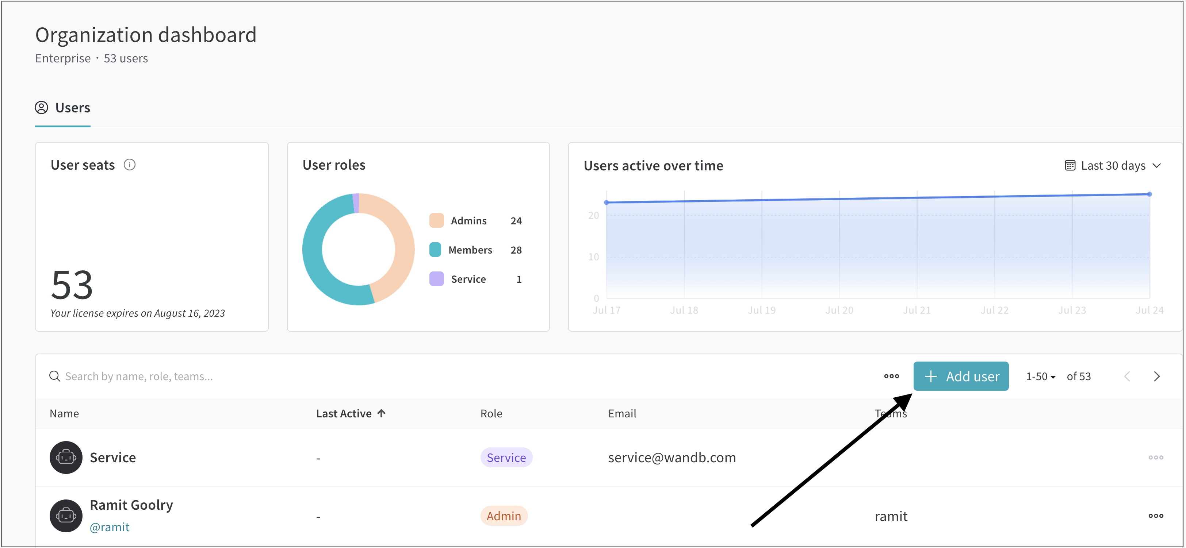The width and height of the screenshot is (1186, 548).
Task: Click the search magnifier icon
Action: 54,377
